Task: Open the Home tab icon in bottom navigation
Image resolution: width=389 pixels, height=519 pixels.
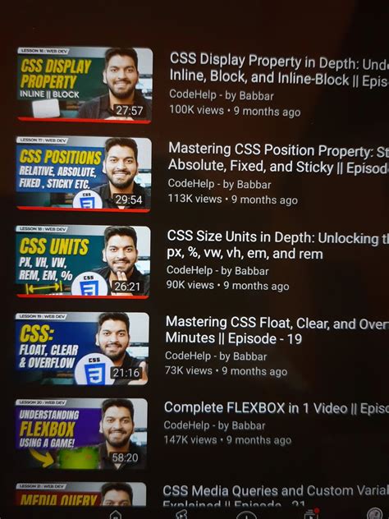Action: (116, 514)
